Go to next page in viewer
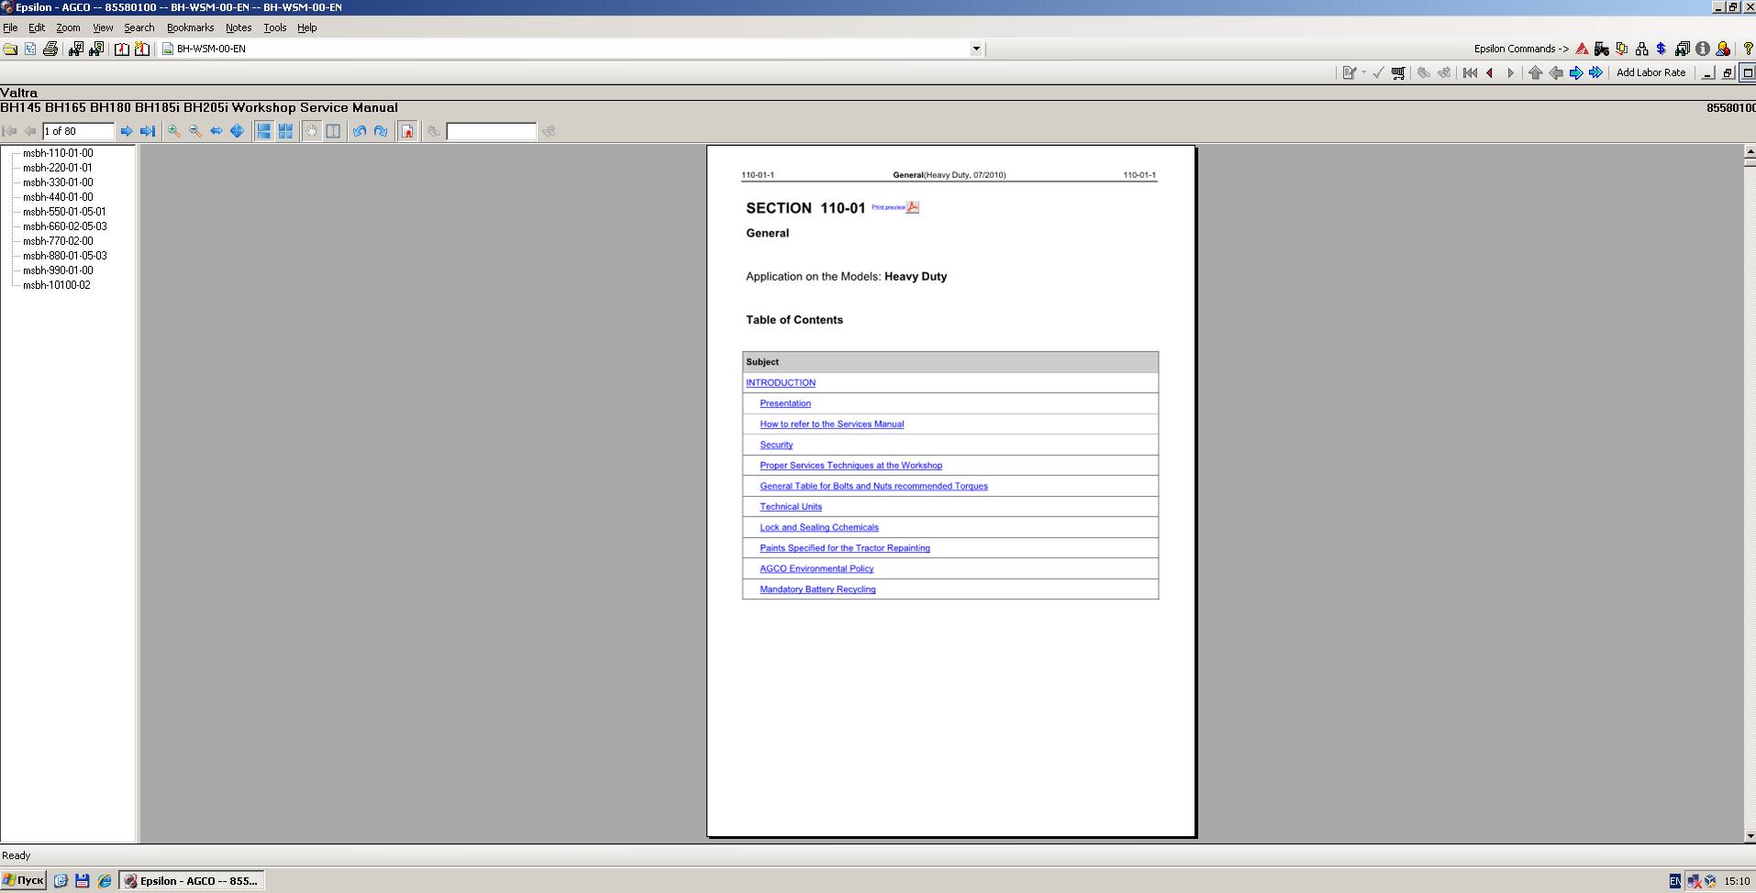1756x893 pixels. (127, 131)
